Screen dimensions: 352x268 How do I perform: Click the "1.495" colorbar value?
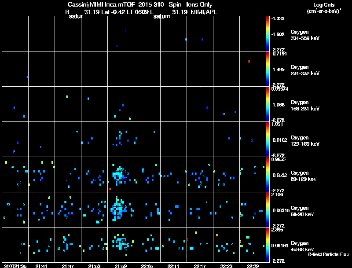[x=279, y=70]
